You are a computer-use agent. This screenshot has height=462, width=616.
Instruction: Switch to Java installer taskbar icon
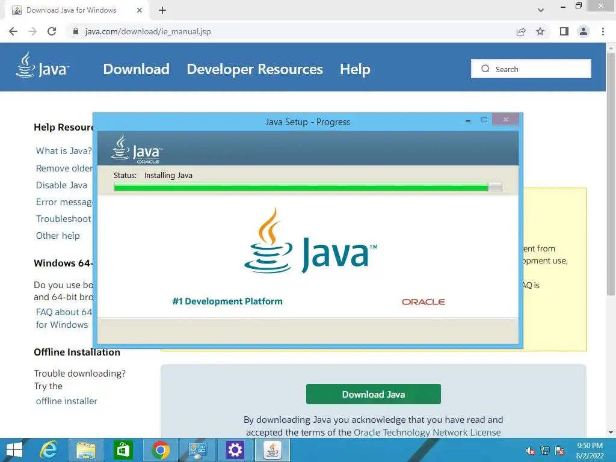click(x=273, y=450)
